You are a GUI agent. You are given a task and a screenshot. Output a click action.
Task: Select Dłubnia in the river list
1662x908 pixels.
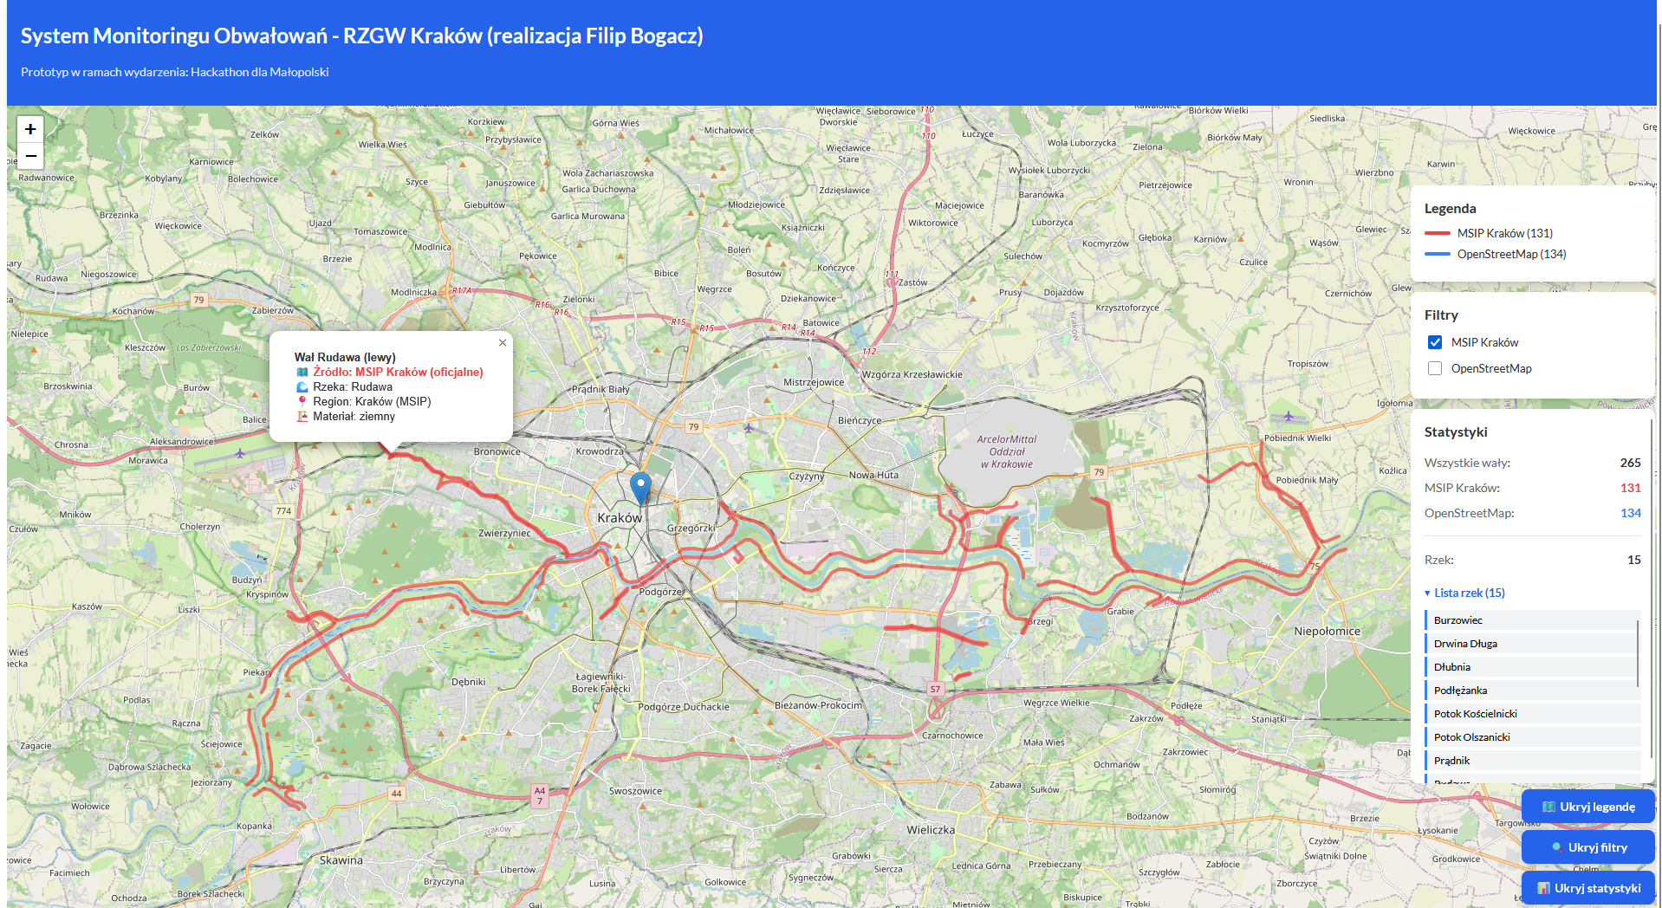pos(1532,667)
